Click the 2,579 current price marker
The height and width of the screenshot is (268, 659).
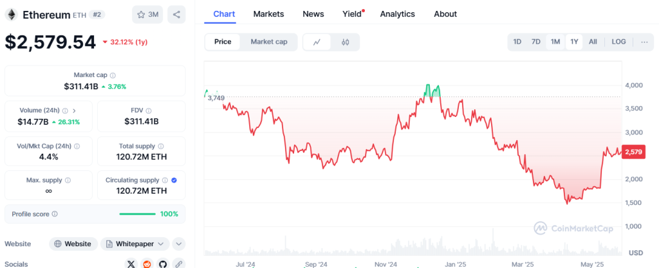(x=633, y=152)
